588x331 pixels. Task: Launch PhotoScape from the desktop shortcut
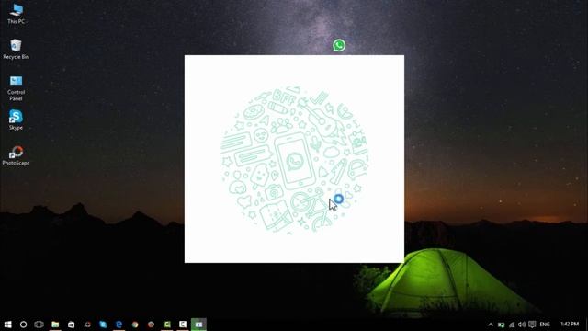click(17, 155)
